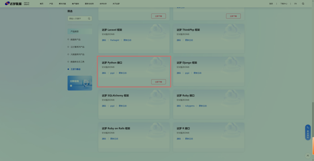Switch language with the EN link
314x161 pixels.
click(295, 4)
